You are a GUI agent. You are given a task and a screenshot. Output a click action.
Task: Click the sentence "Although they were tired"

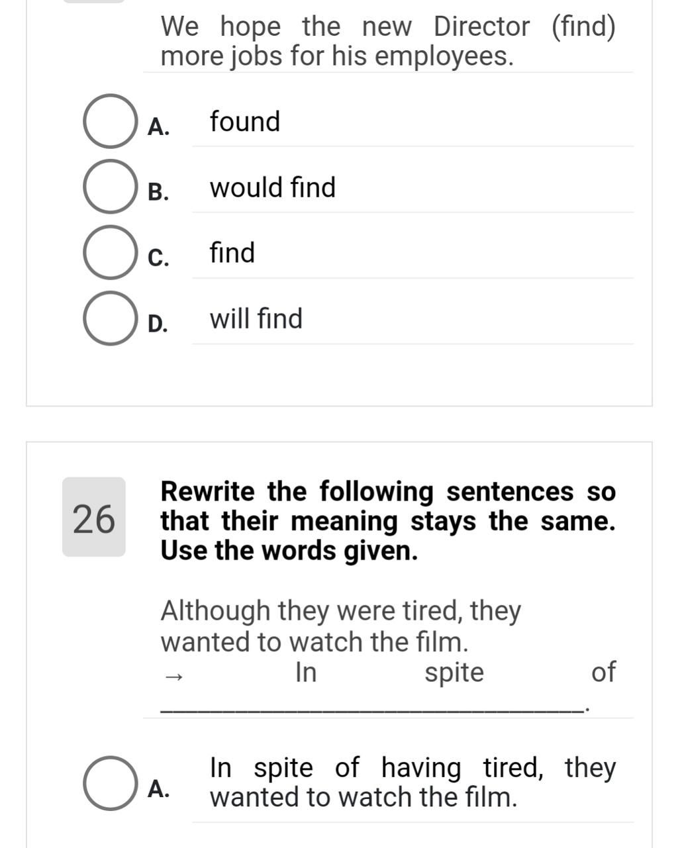(341, 626)
